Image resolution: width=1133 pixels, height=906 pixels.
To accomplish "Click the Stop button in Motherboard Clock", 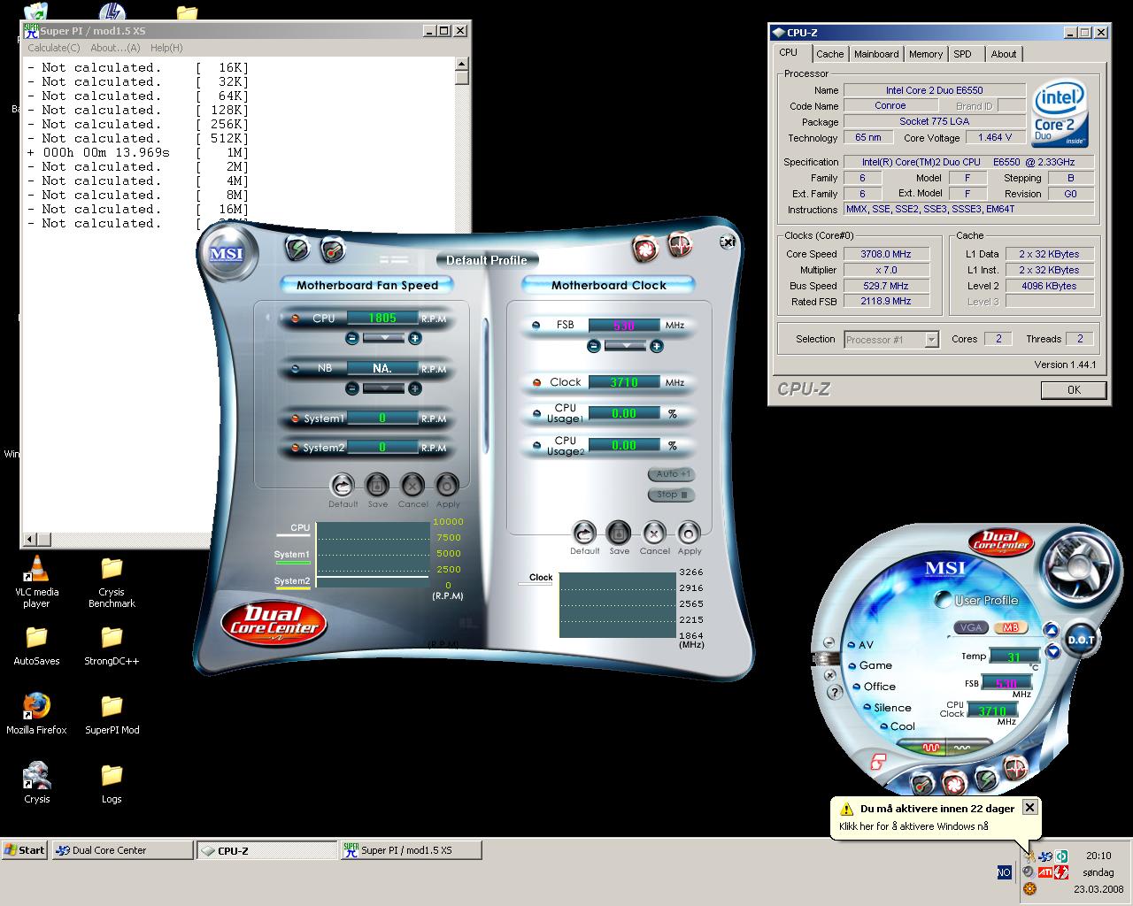I will pyautogui.click(x=672, y=495).
